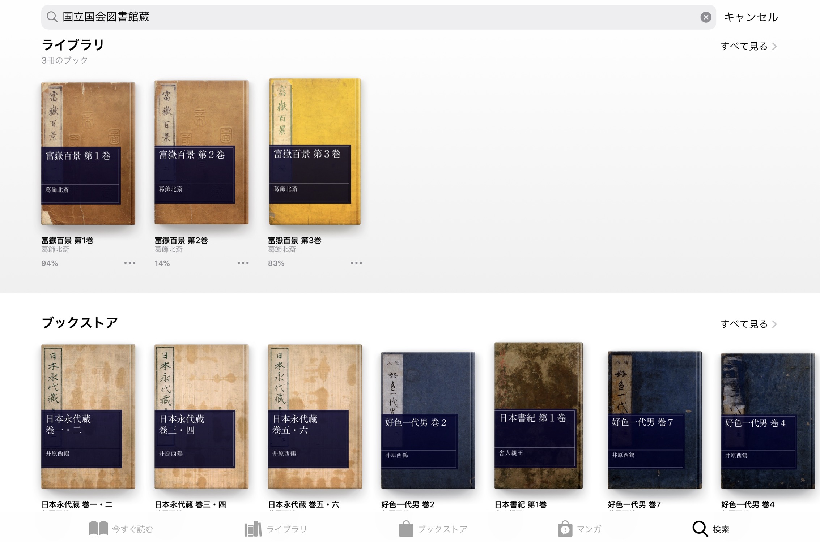
Task: Open the 今すぐ読む tab
Action: [121, 529]
